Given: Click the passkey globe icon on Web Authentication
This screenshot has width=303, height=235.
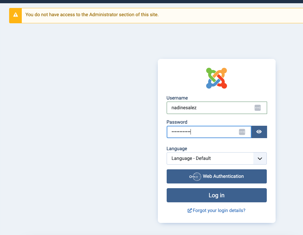Looking at the screenshot, I should coord(195,177).
